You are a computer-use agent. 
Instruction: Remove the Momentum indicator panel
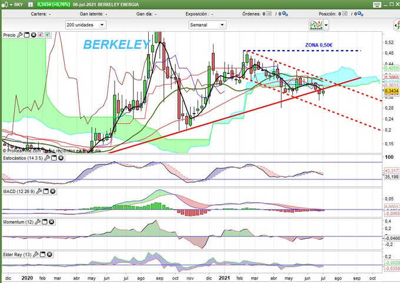pyautogui.click(x=51, y=222)
